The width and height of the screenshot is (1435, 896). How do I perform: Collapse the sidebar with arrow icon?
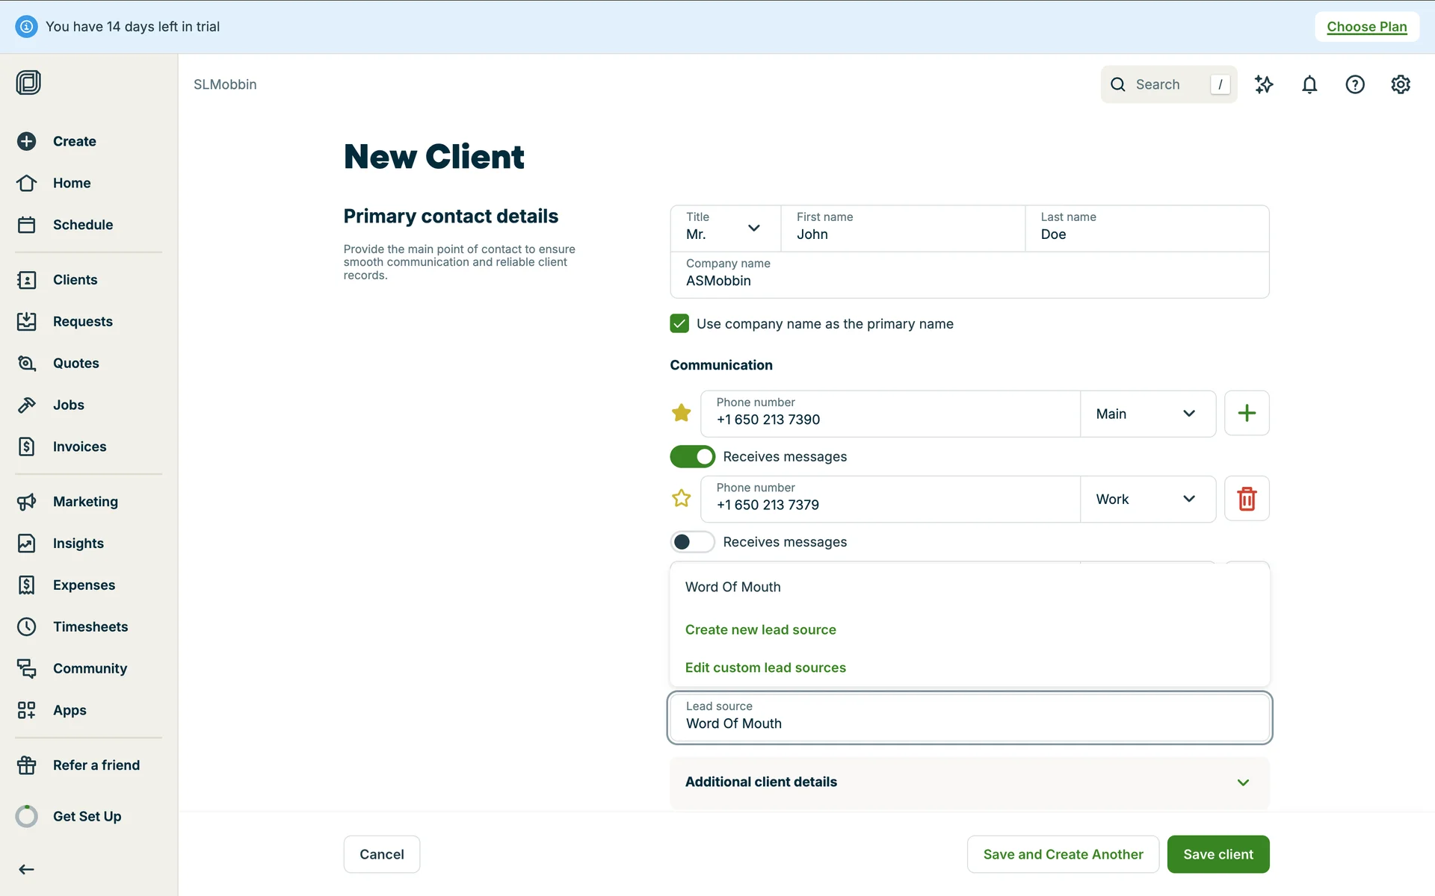27,869
